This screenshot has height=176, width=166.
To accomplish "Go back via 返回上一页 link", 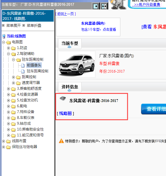I will (66, 14).
